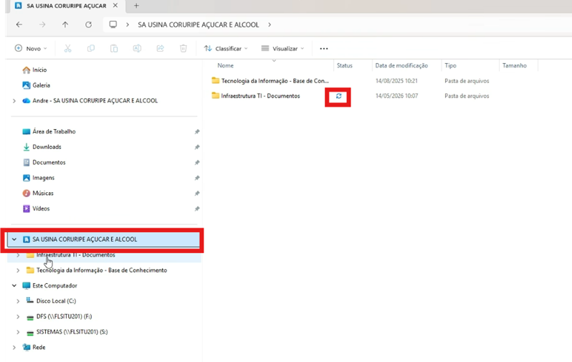The width and height of the screenshot is (572, 362).
Task: Click chevron after SA USINA path segment
Action: 270,25
